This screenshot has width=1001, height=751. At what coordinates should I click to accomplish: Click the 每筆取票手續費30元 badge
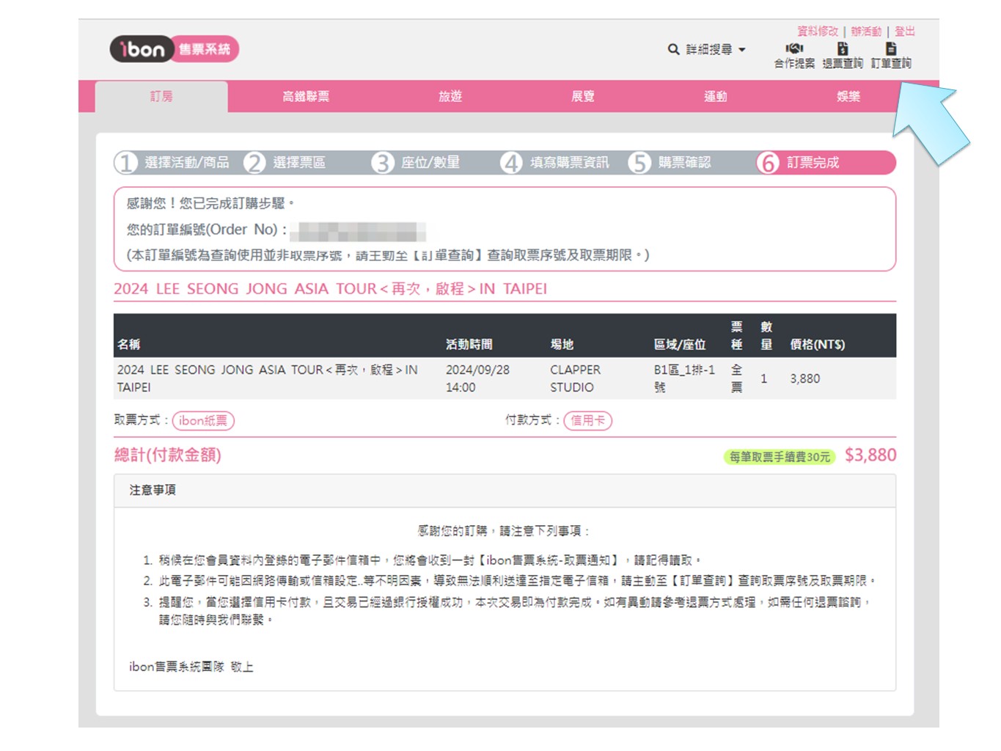coord(780,457)
